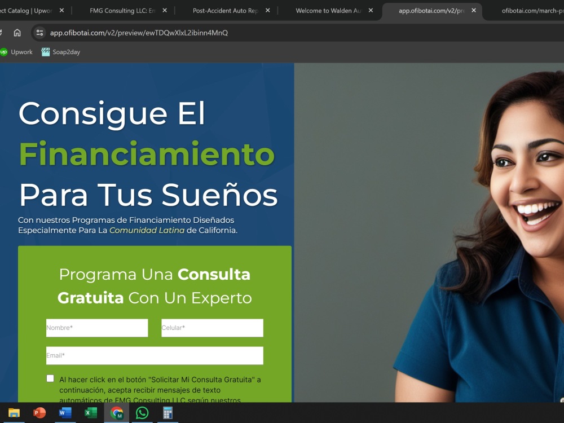Focus the Nombre input field
The image size is (564, 423).
click(x=97, y=328)
